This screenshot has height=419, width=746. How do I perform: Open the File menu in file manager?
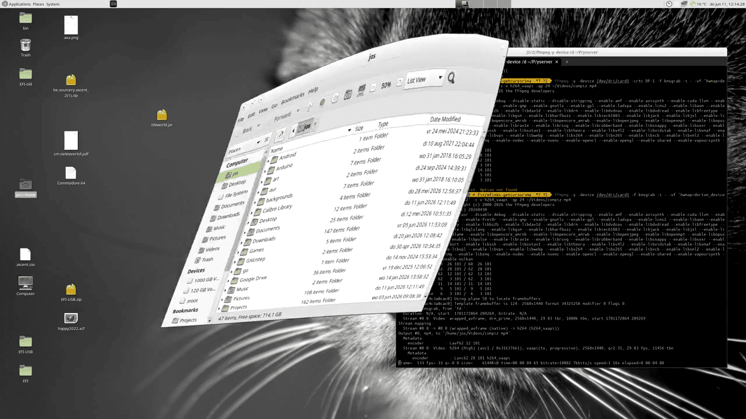click(240, 119)
